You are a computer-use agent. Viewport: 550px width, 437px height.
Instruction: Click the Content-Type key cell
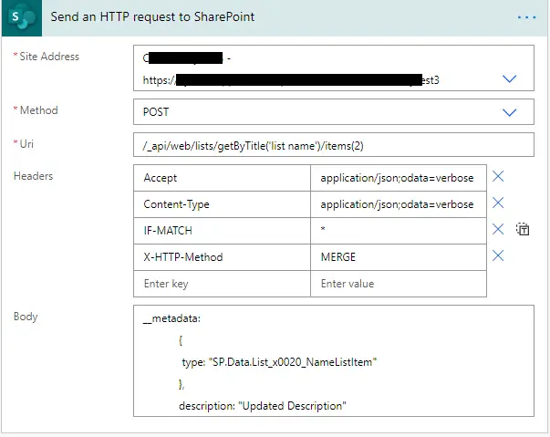[x=222, y=204]
